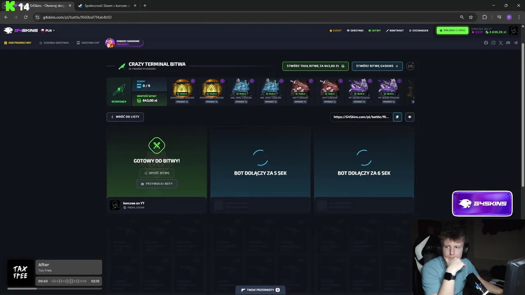Viewport: 525px width, 295px height.
Task: Bookmark this page with the star
Action: coord(471,17)
